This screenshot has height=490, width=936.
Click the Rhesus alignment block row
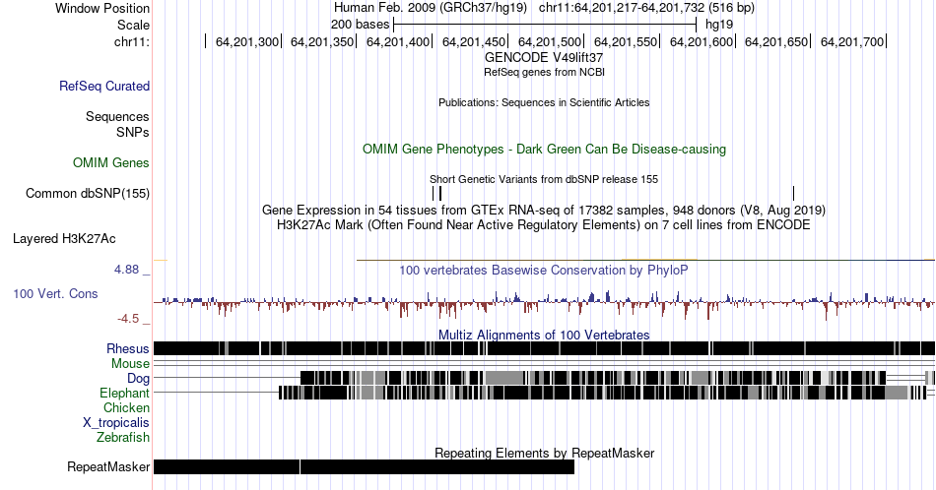pos(544,348)
